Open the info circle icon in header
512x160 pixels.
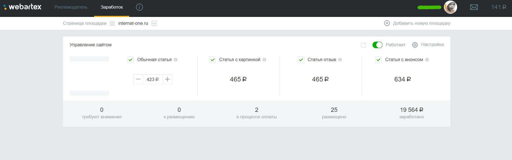[139, 7]
